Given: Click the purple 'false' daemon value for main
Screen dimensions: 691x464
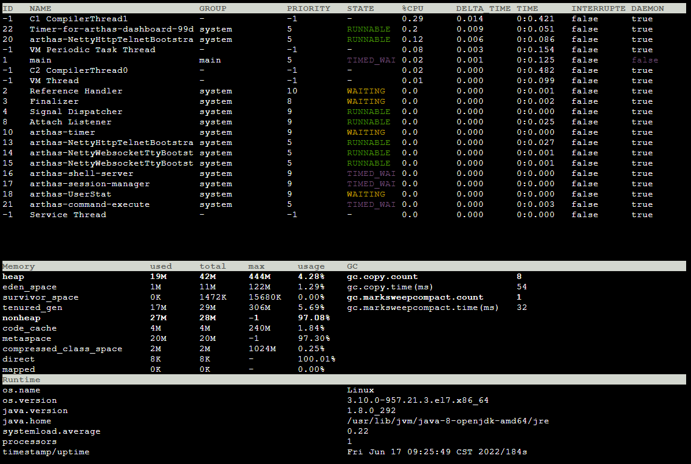Looking at the screenshot, I should 645,60.
